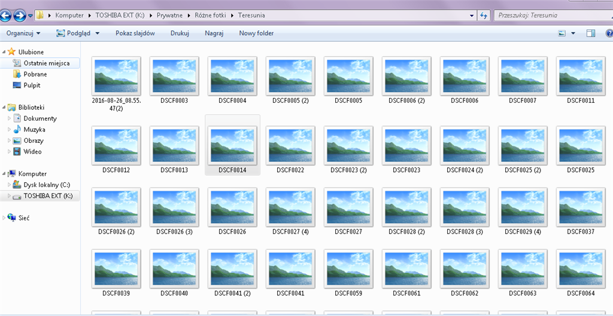Select the DSCF0007 image thumbnail

tap(523, 76)
